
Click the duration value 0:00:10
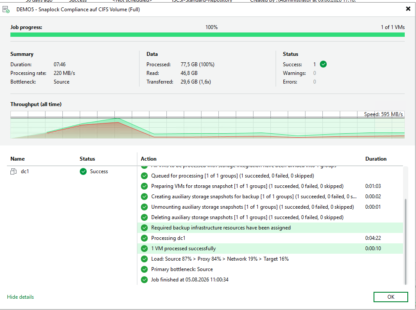pos(373,249)
